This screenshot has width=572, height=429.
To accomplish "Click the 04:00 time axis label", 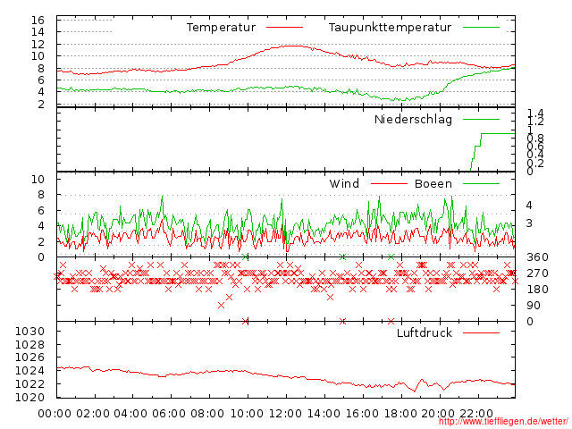I will (x=130, y=414).
